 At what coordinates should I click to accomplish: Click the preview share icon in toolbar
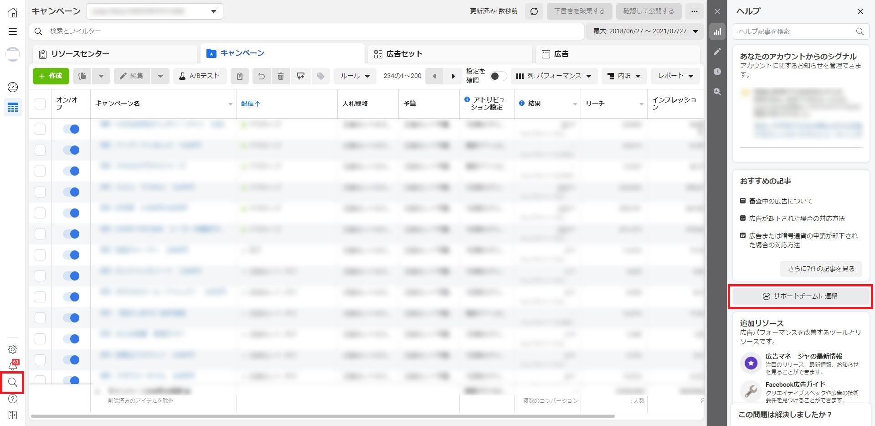click(x=301, y=76)
